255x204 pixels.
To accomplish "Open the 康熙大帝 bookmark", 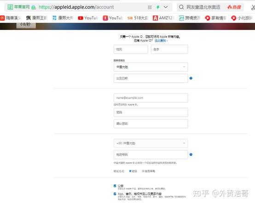I will pyautogui.click(x=63, y=18).
